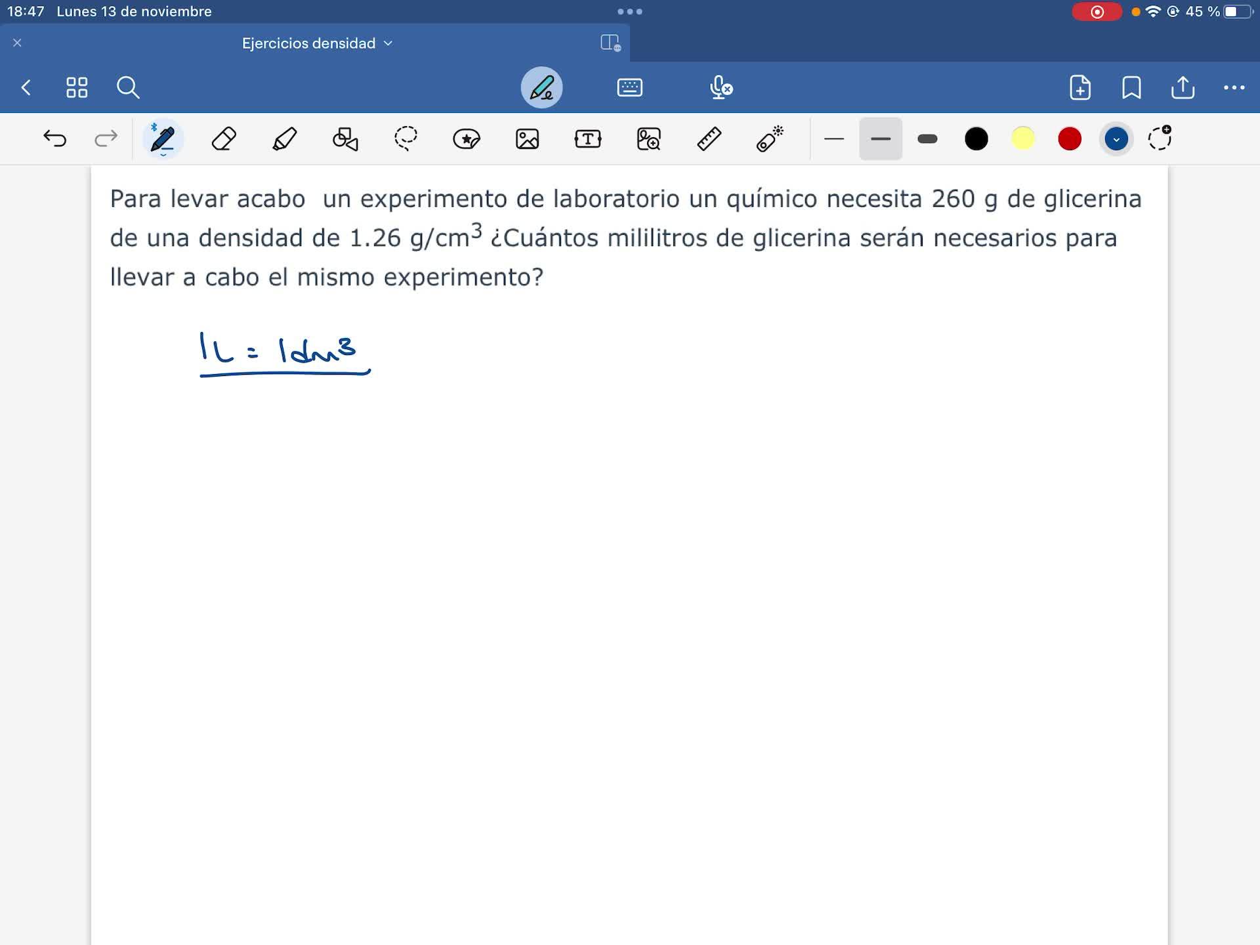Open the page thumbnails grid view
1260x945 pixels.
[77, 87]
